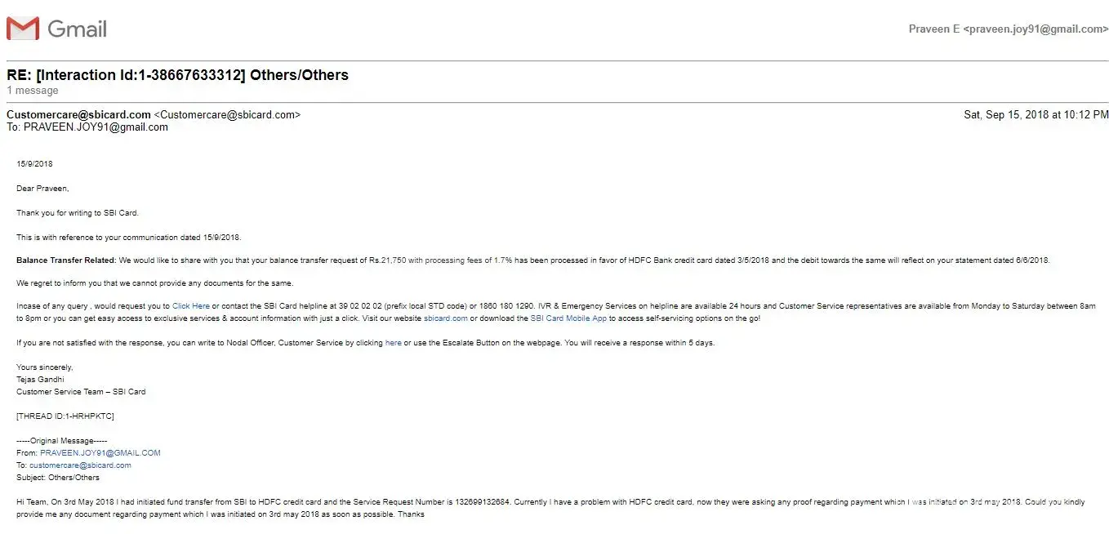Screen dimensions: 1109x534
Task: Click the PRAVEEN.JOY91@GMAIL.COM link in original message
Action: pos(100,453)
